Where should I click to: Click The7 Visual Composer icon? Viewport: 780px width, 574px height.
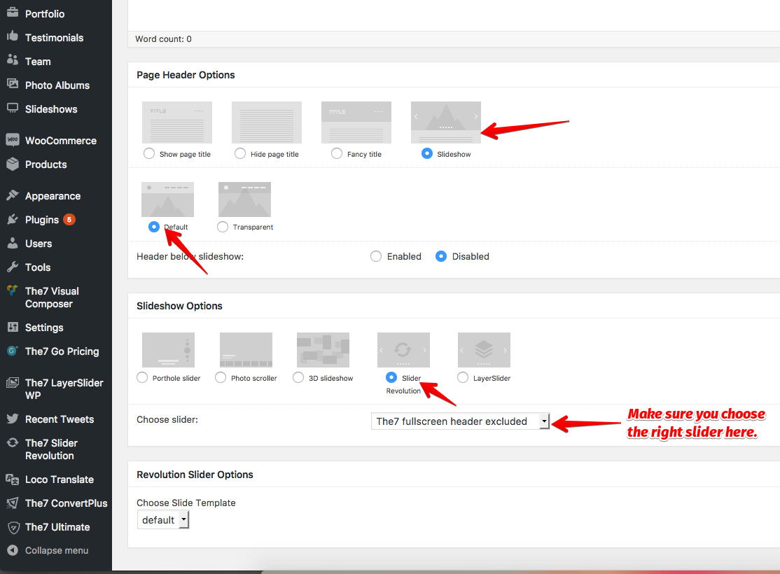tap(13, 290)
